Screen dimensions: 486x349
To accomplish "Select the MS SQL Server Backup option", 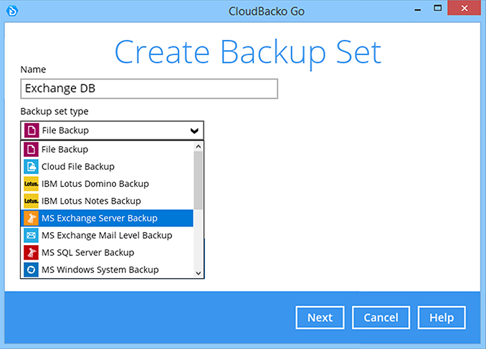I will pos(107,252).
